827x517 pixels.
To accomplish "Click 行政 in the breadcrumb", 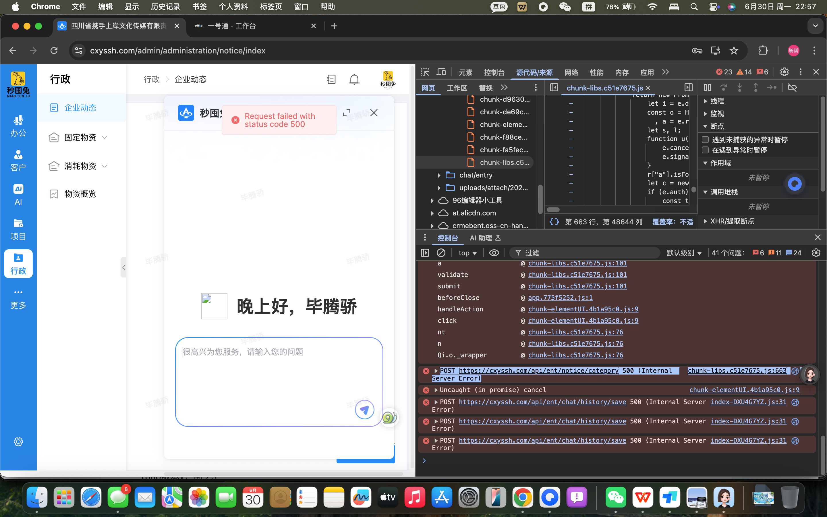I will click(x=151, y=79).
